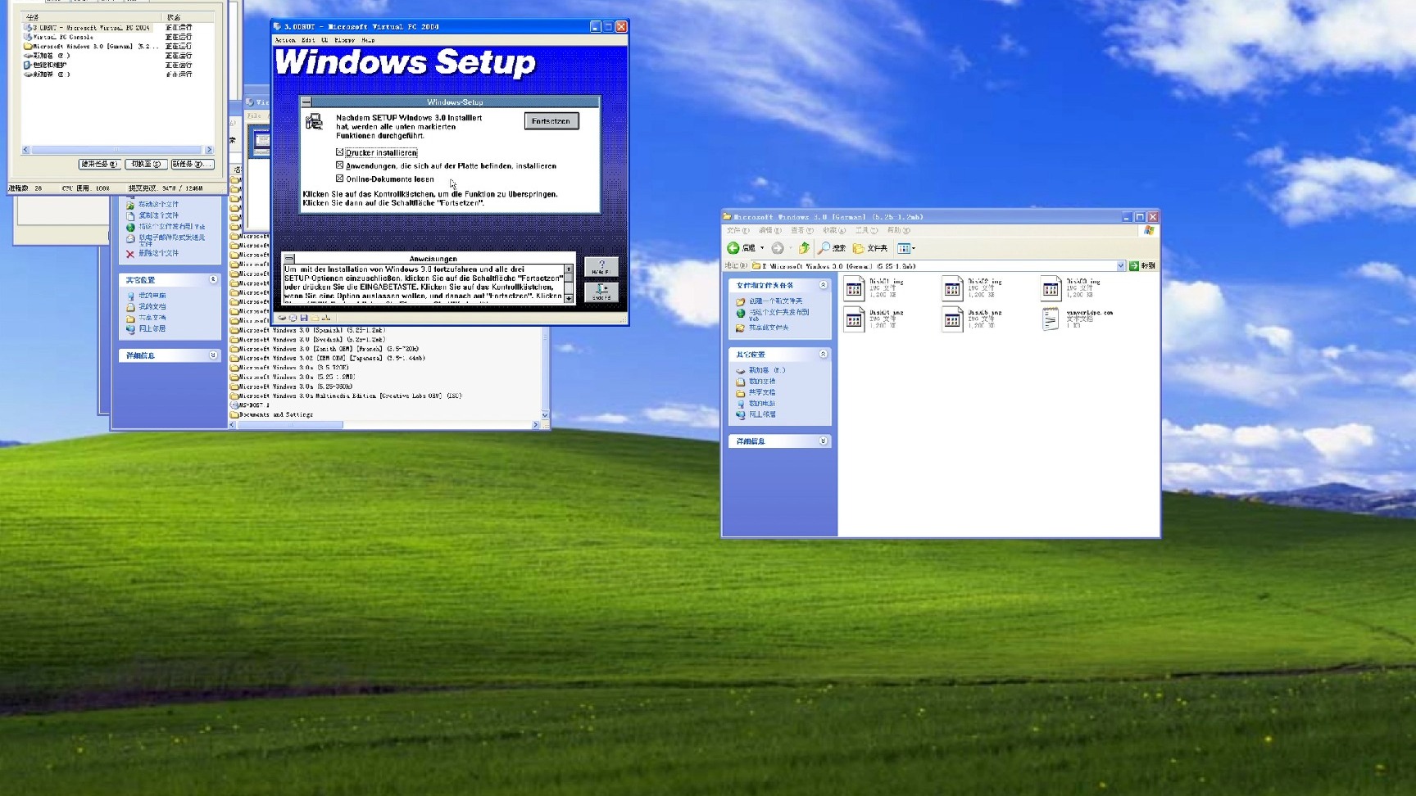Viewport: 1416px width, 796px height.
Task: Click the Forward arrow in German folder window
Action: coord(778,248)
